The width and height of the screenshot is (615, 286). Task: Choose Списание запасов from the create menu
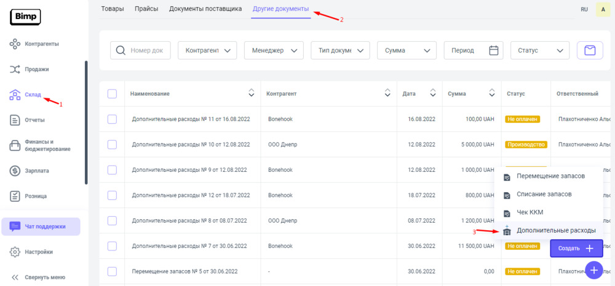coord(544,194)
